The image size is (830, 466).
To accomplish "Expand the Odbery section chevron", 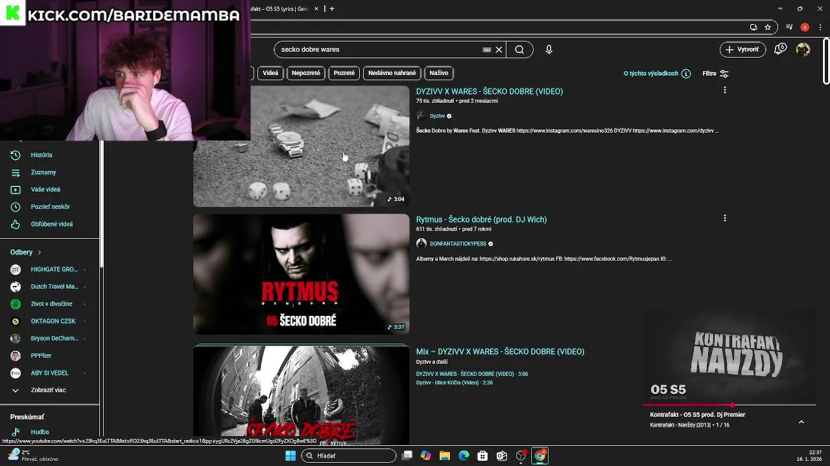I will (39, 252).
